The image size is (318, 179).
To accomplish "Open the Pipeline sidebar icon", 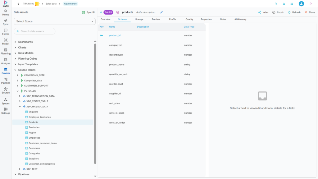I will (x=6, y=81).
